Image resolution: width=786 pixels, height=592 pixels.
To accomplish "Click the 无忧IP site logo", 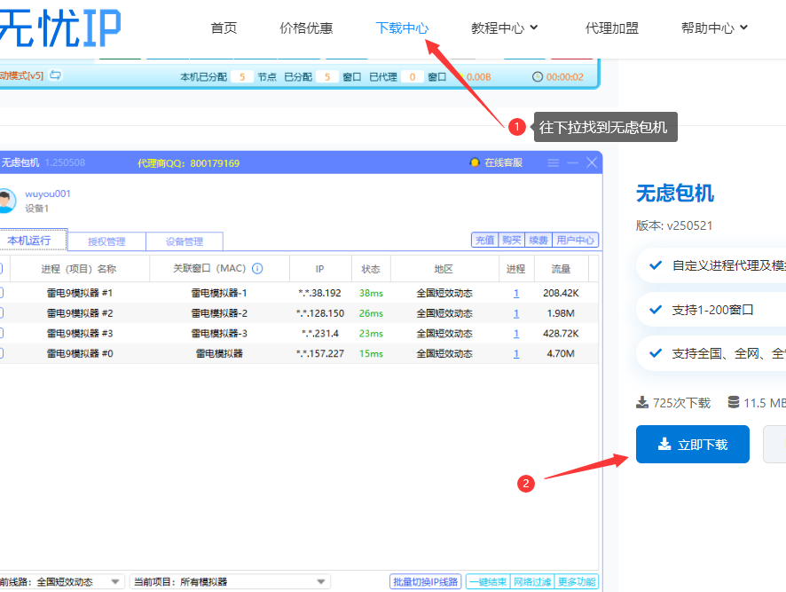I will coord(62,27).
